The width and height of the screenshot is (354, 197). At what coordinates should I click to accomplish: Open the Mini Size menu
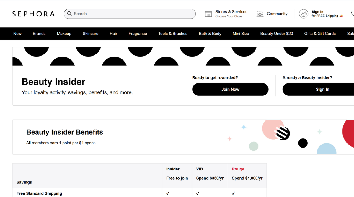click(241, 34)
